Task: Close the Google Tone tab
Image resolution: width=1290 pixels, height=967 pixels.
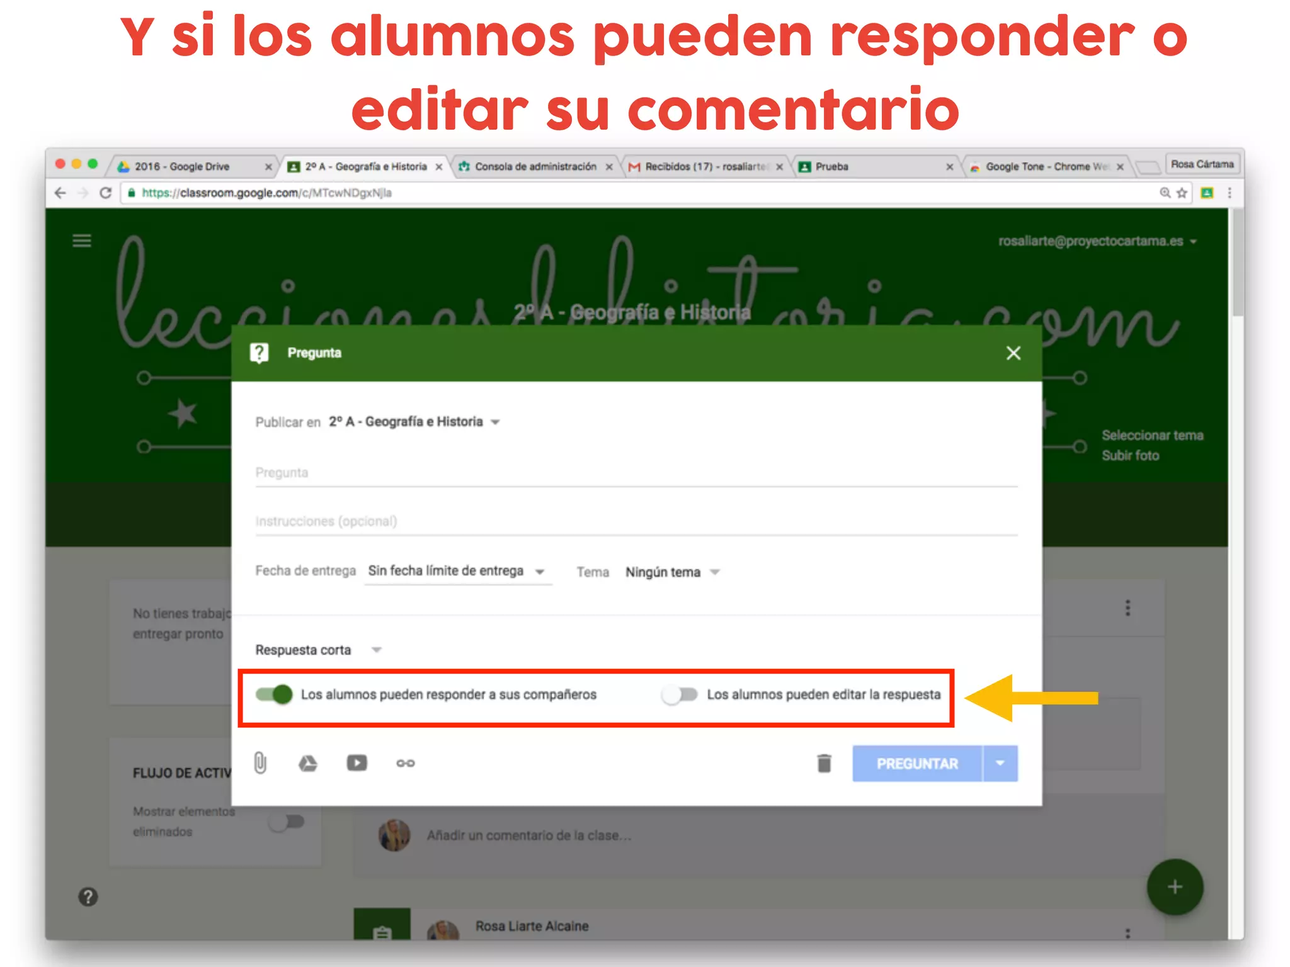Action: point(1120,167)
